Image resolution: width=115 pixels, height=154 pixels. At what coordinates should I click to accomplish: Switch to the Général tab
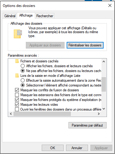click(10, 16)
